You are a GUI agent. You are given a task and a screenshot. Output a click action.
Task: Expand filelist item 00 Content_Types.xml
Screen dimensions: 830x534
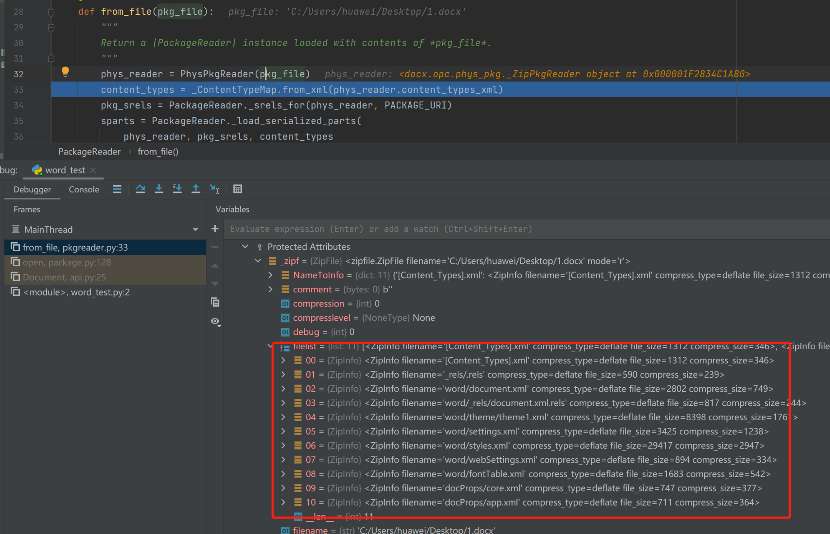(x=283, y=360)
